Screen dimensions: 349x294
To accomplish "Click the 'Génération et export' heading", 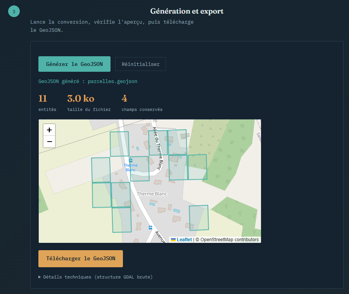I will (187, 11).
